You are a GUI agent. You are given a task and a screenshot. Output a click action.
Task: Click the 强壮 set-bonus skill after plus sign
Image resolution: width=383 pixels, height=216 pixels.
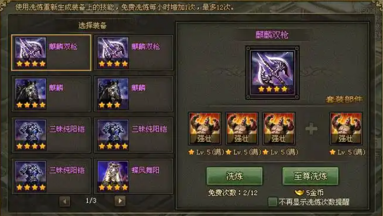[346, 129]
